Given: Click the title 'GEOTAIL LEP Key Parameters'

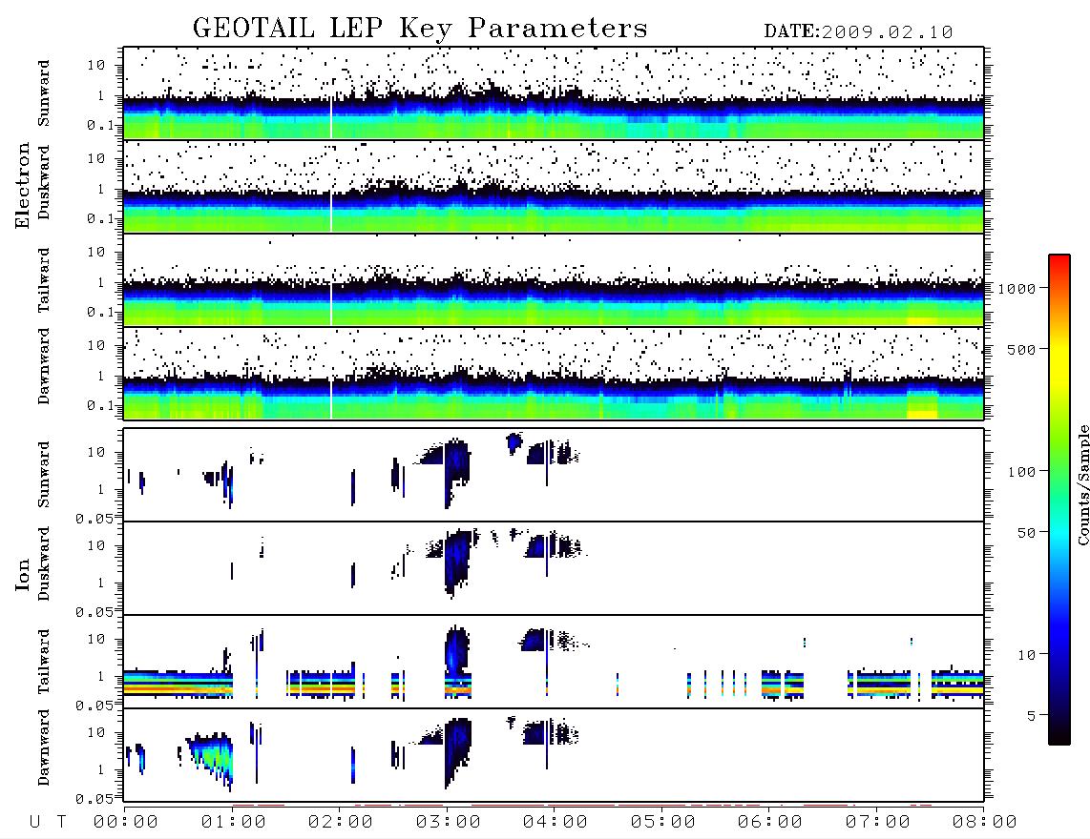Looking at the screenshot, I should (420, 30).
